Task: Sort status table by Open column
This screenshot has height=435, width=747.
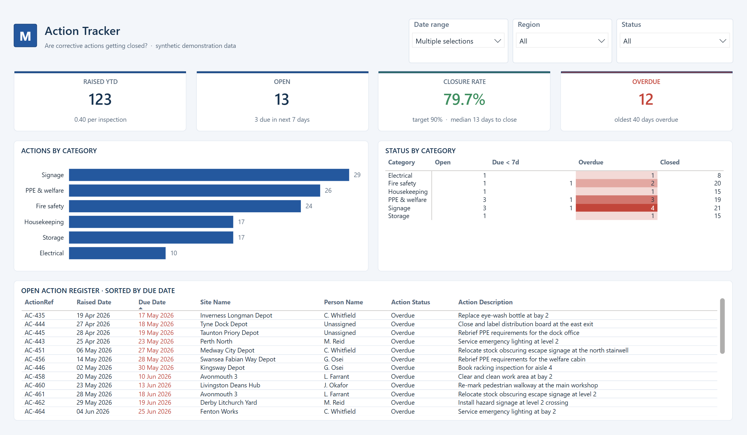Action: click(x=442, y=162)
